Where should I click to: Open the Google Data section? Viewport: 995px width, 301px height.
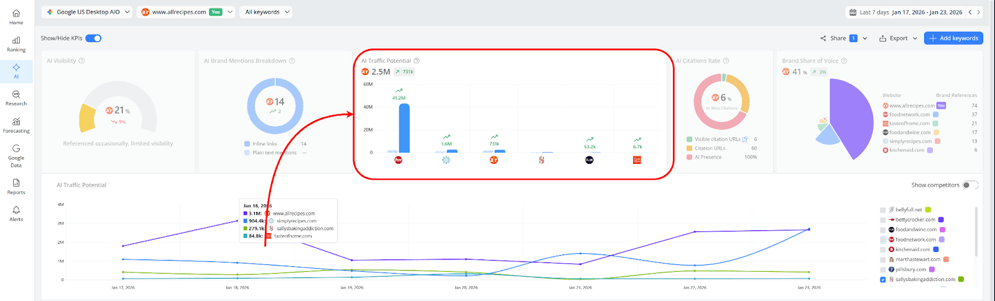(x=16, y=156)
